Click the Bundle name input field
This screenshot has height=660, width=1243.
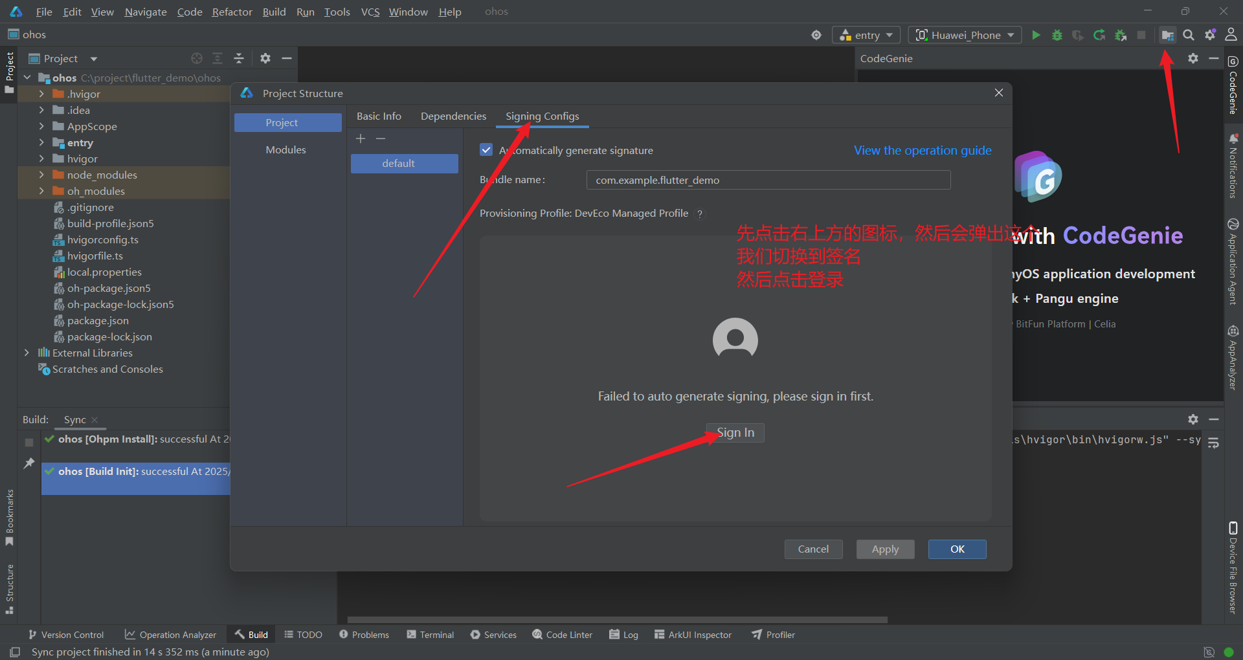click(768, 180)
